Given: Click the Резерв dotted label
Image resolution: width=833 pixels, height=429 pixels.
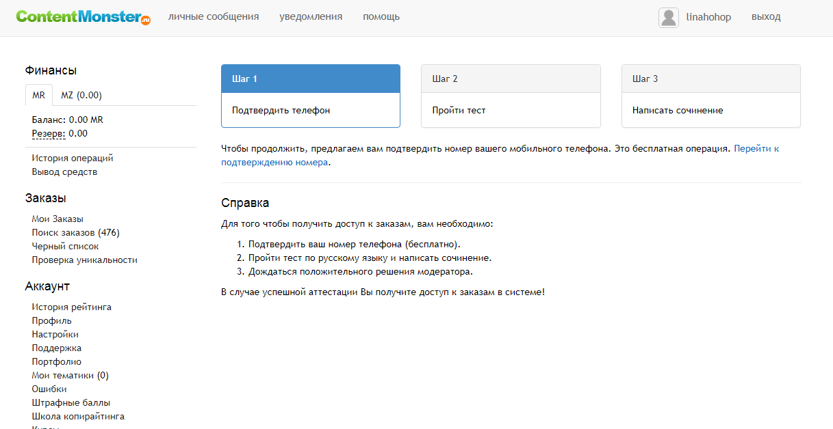Looking at the screenshot, I should (49, 134).
